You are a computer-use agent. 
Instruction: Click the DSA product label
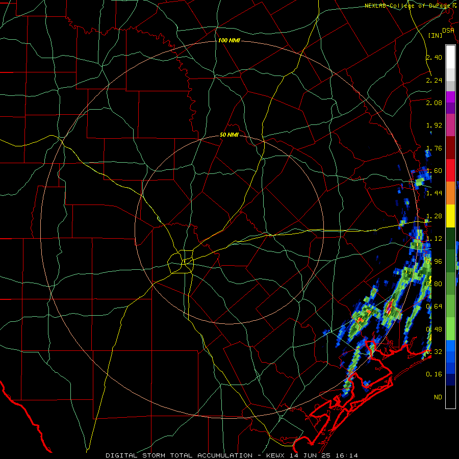pos(448,31)
